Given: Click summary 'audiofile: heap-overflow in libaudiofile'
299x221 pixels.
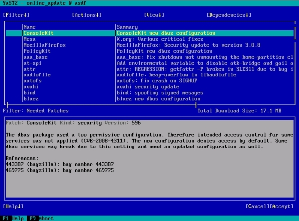Looking at the screenshot, I should (176, 75).
